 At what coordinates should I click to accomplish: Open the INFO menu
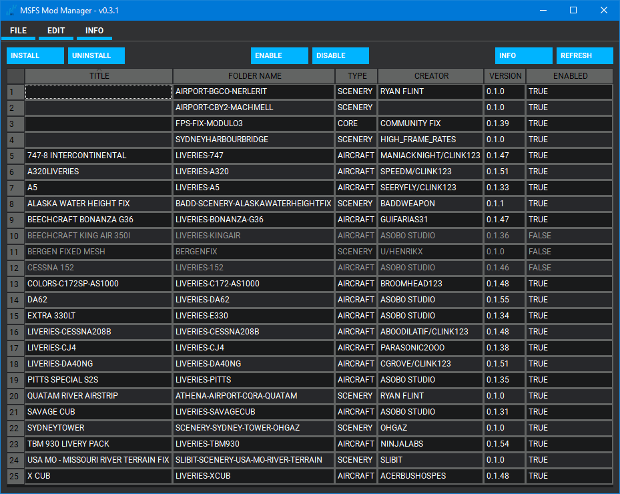point(94,31)
